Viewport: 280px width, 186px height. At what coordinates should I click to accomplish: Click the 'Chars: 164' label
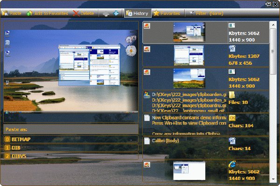241,126
